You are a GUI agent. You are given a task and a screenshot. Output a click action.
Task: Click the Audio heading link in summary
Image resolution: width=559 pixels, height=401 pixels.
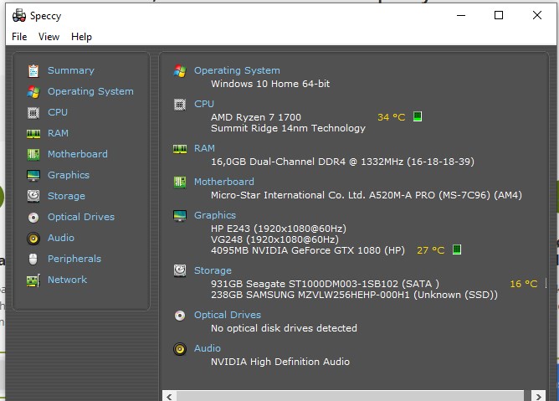point(208,348)
